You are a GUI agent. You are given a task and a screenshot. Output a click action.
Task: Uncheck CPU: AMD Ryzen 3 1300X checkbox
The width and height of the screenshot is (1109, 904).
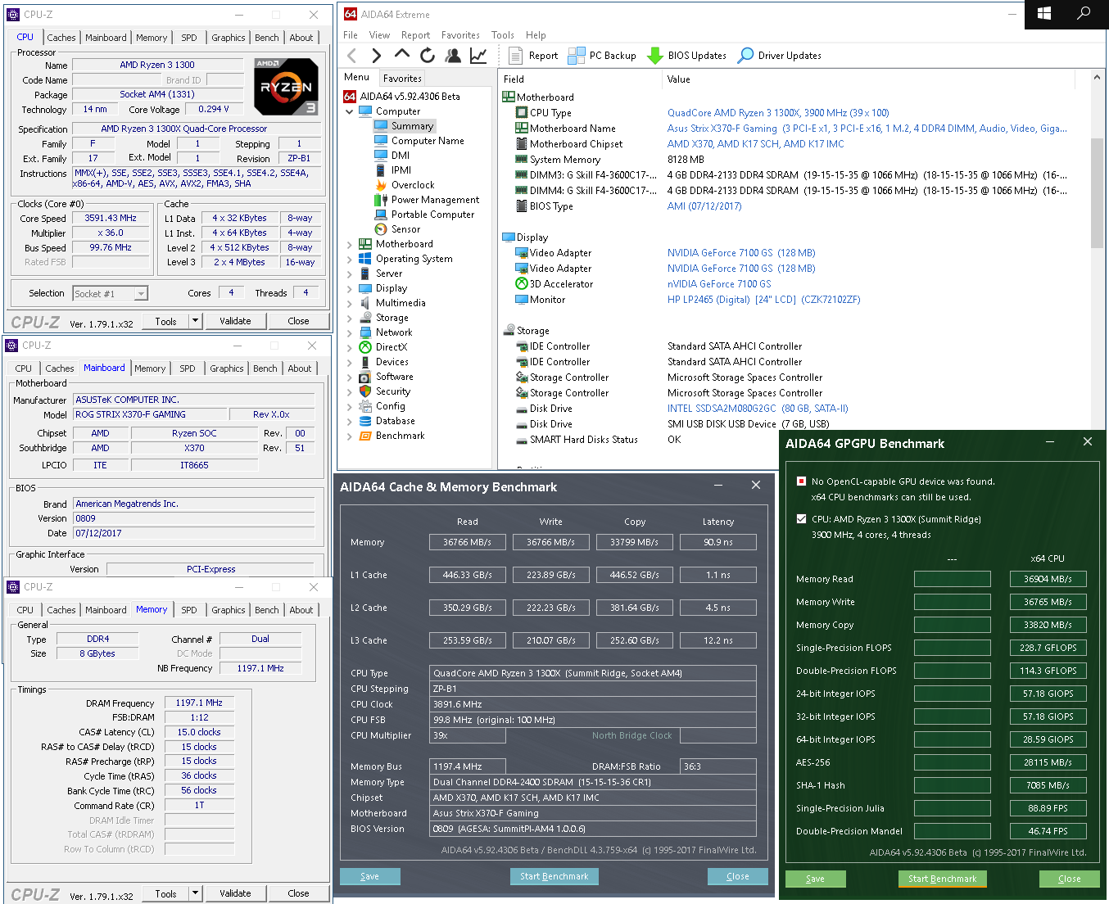[x=801, y=519]
